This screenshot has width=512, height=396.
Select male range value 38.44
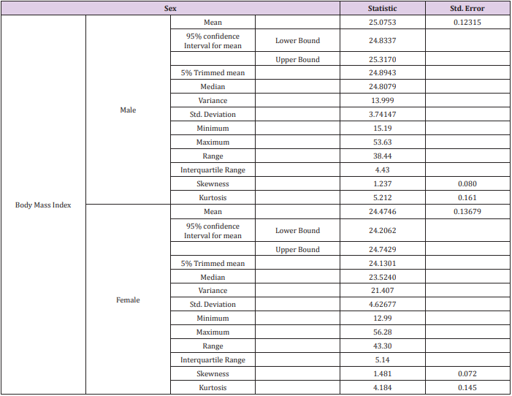[x=383, y=156]
